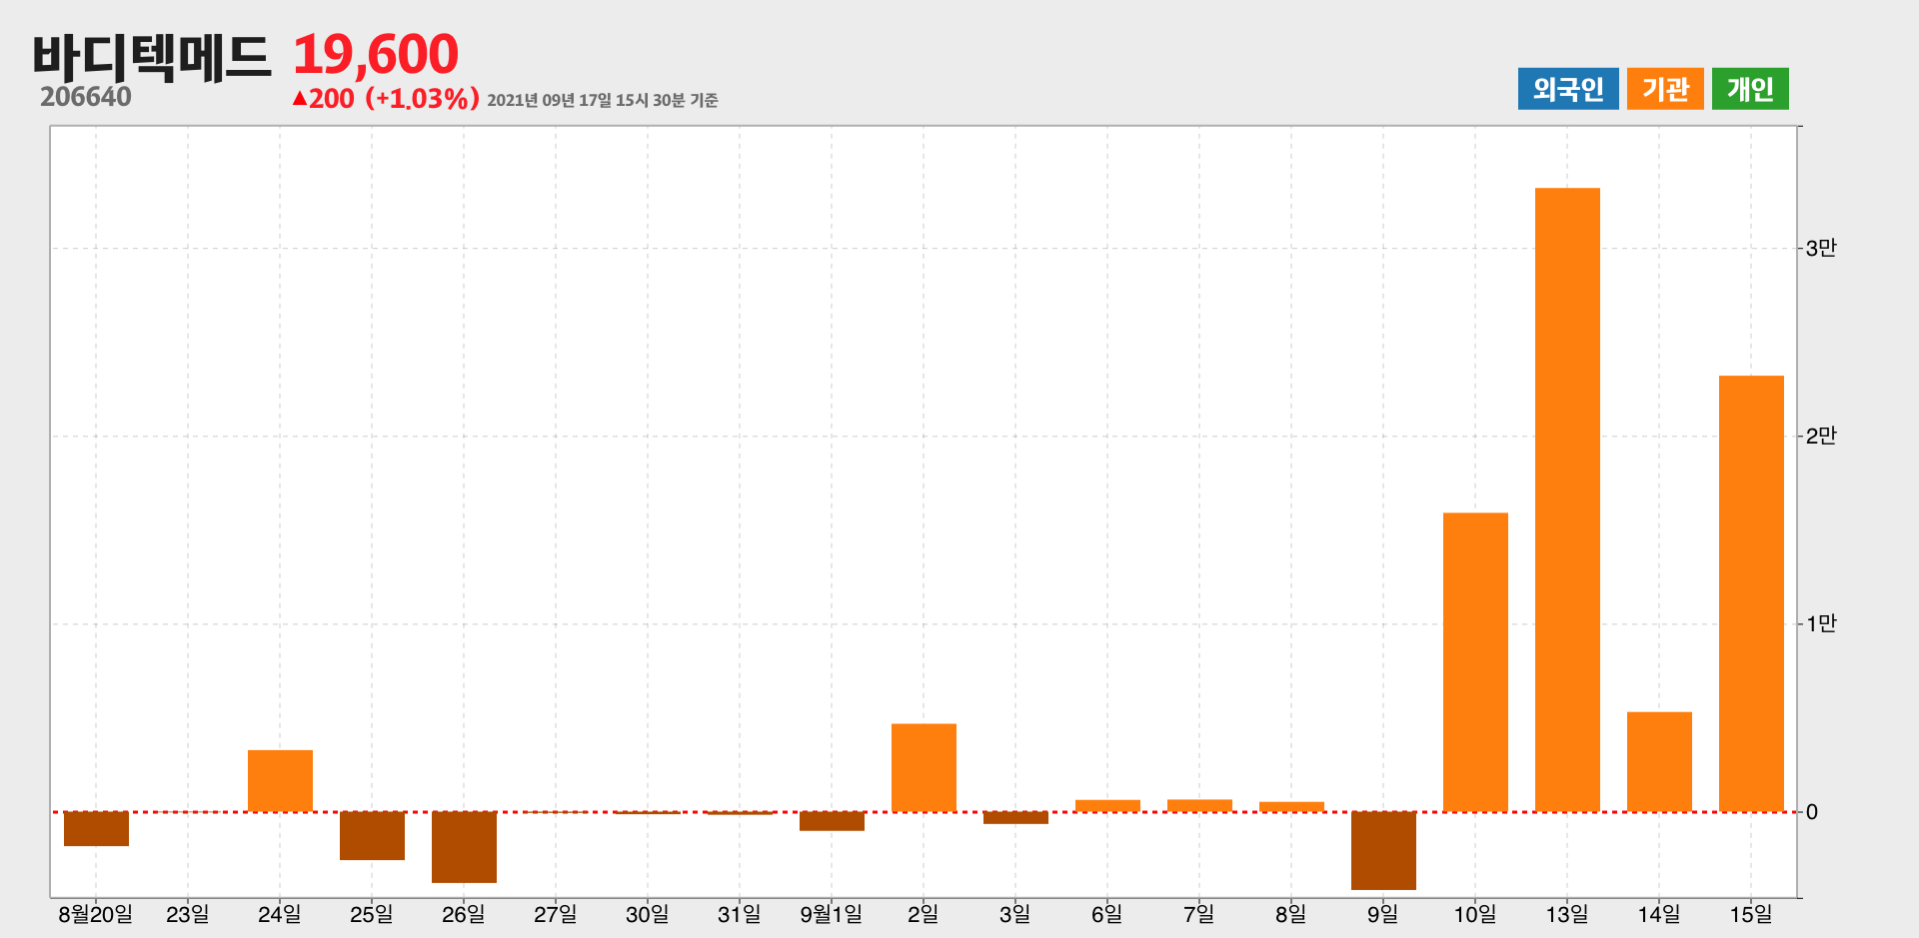
Task: Click the 24일 x-axis label
Action: [279, 914]
